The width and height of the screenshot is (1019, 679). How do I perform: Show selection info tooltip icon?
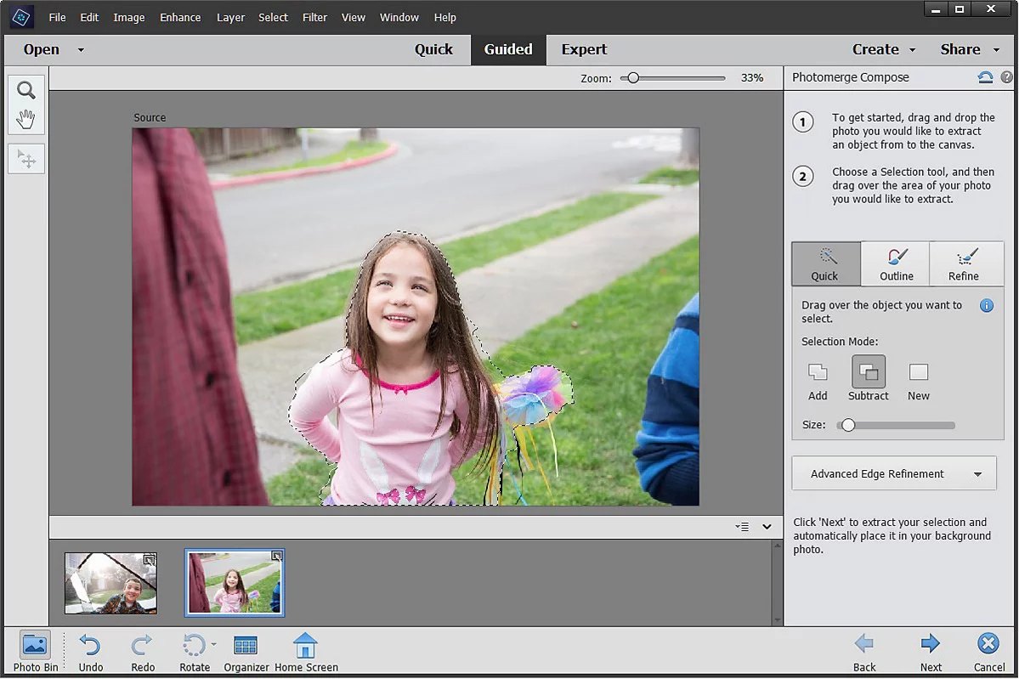(x=987, y=305)
